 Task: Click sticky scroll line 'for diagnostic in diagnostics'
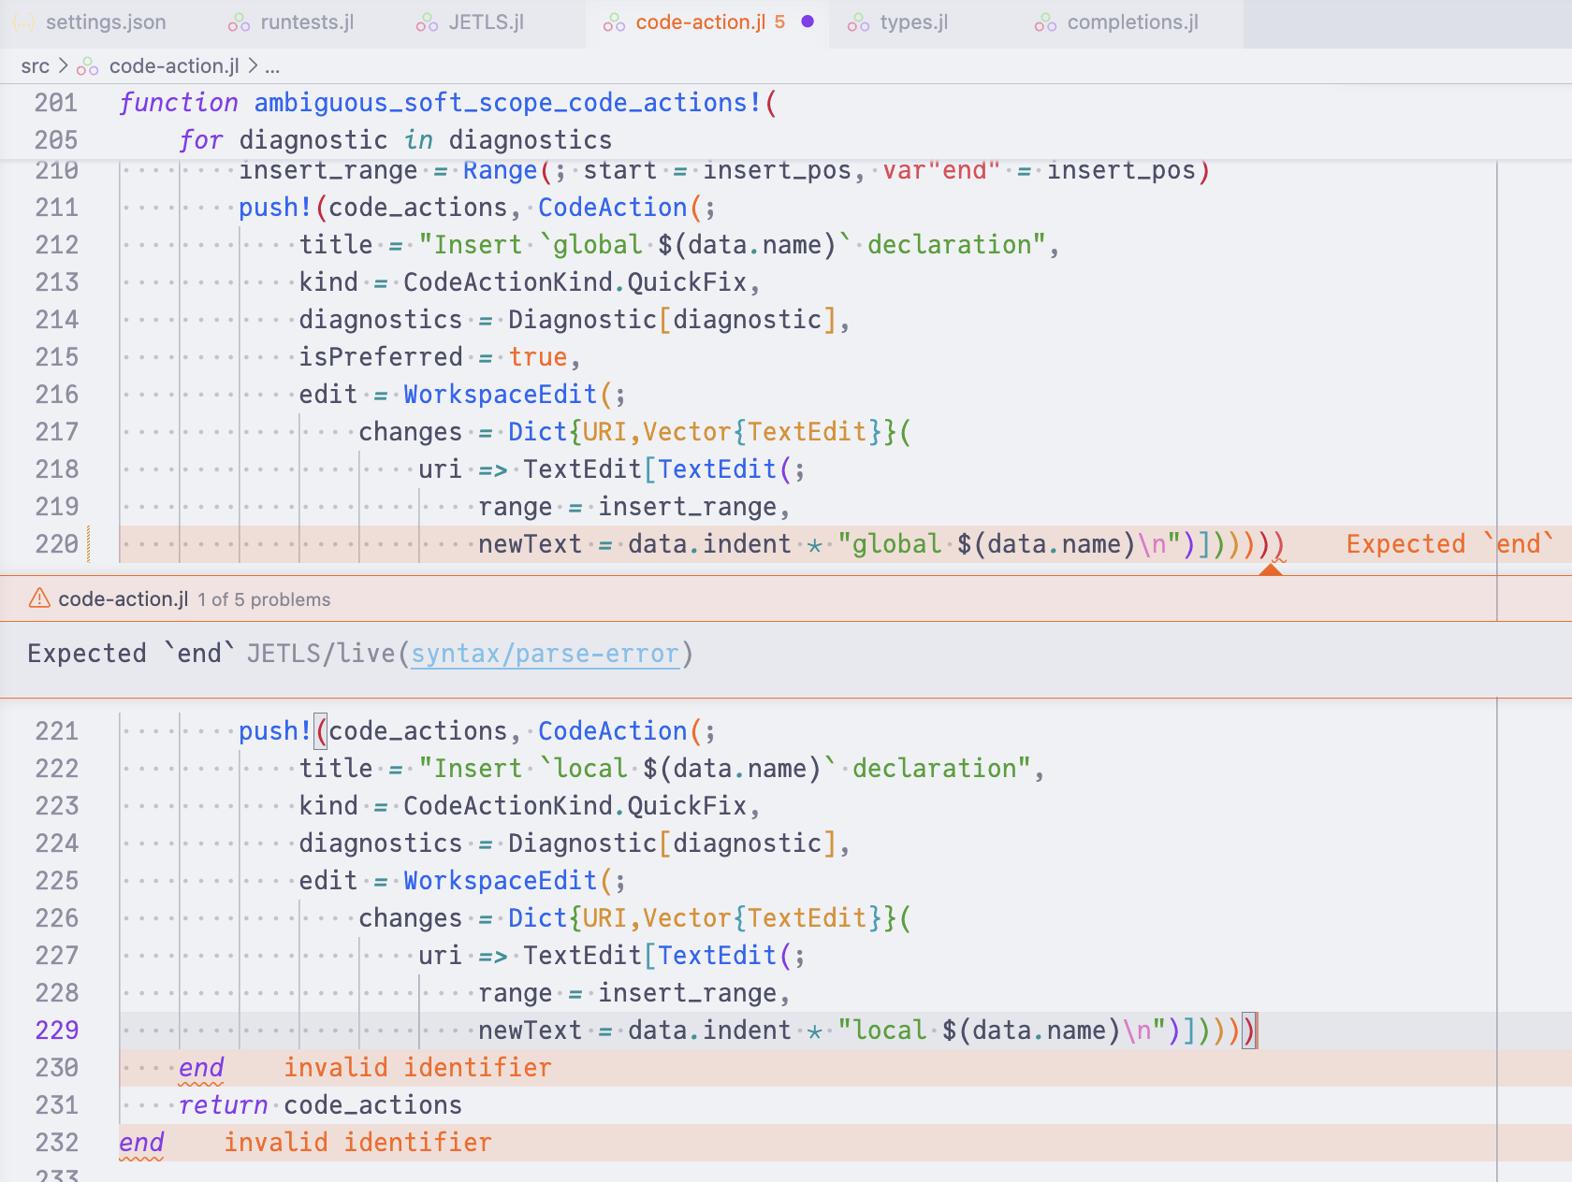tap(395, 139)
